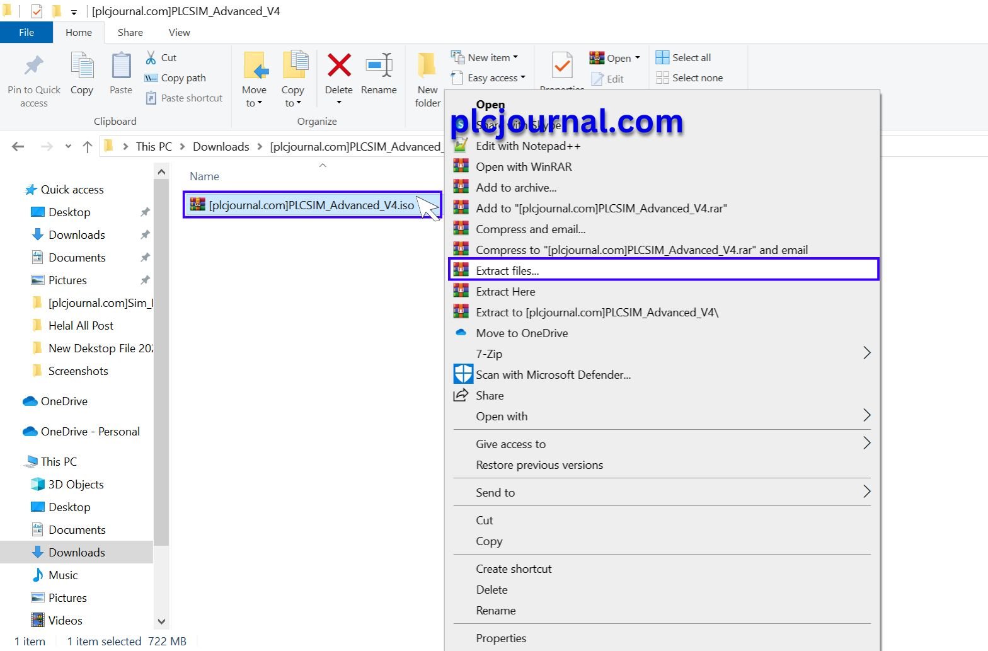Open OneDrive - Personal in sidebar
This screenshot has height=651, width=988.
click(x=90, y=431)
